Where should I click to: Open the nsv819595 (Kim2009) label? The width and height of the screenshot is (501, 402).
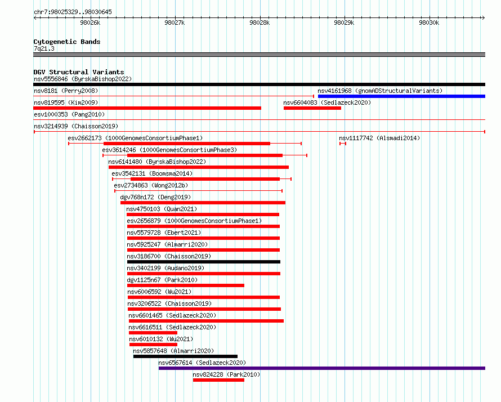tap(66, 102)
